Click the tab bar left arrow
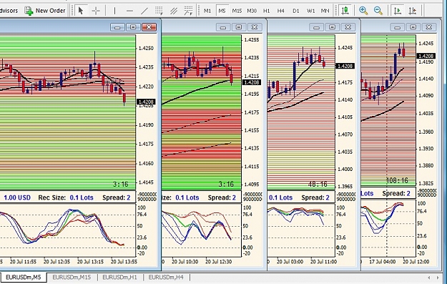The width and height of the screenshot is (447, 284). tap(429, 278)
